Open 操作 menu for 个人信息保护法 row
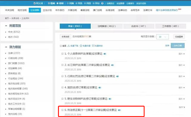The width and height of the screenshot is (191, 117). point(182,54)
